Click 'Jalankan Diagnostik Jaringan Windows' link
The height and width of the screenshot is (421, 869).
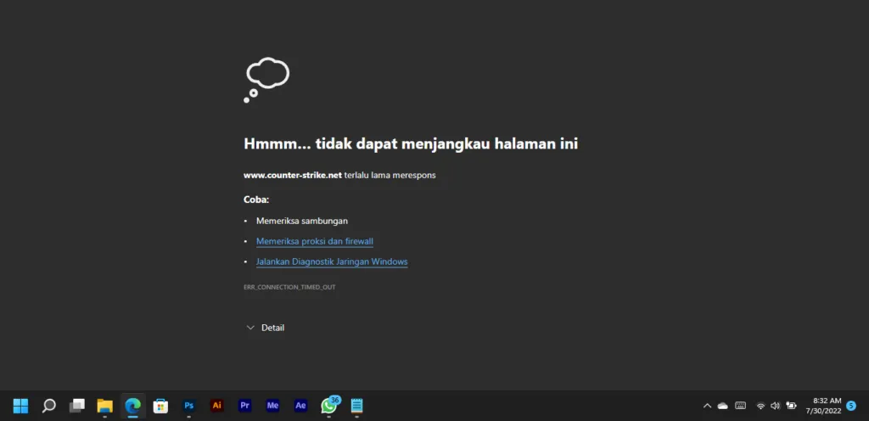point(332,261)
